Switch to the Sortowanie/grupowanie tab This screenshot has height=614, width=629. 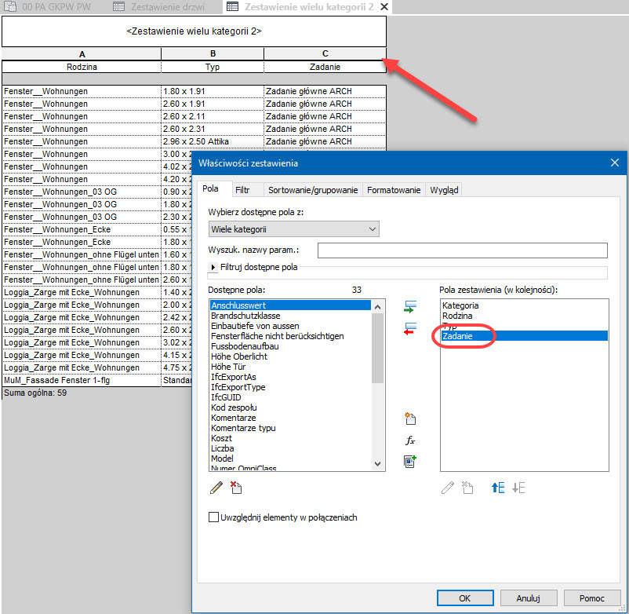point(312,190)
